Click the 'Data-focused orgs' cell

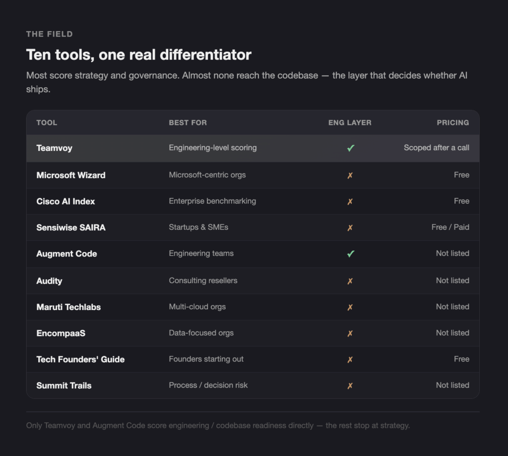pyautogui.click(x=201, y=333)
